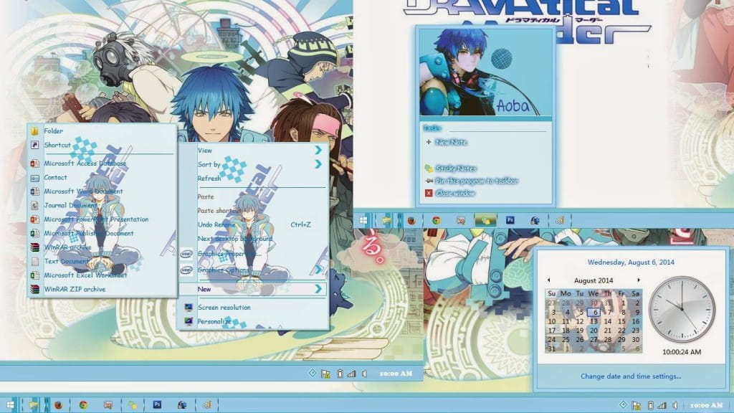Image resolution: width=734 pixels, height=413 pixels.
Task: Open Photoshop from the taskbar
Action: click(x=156, y=404)
